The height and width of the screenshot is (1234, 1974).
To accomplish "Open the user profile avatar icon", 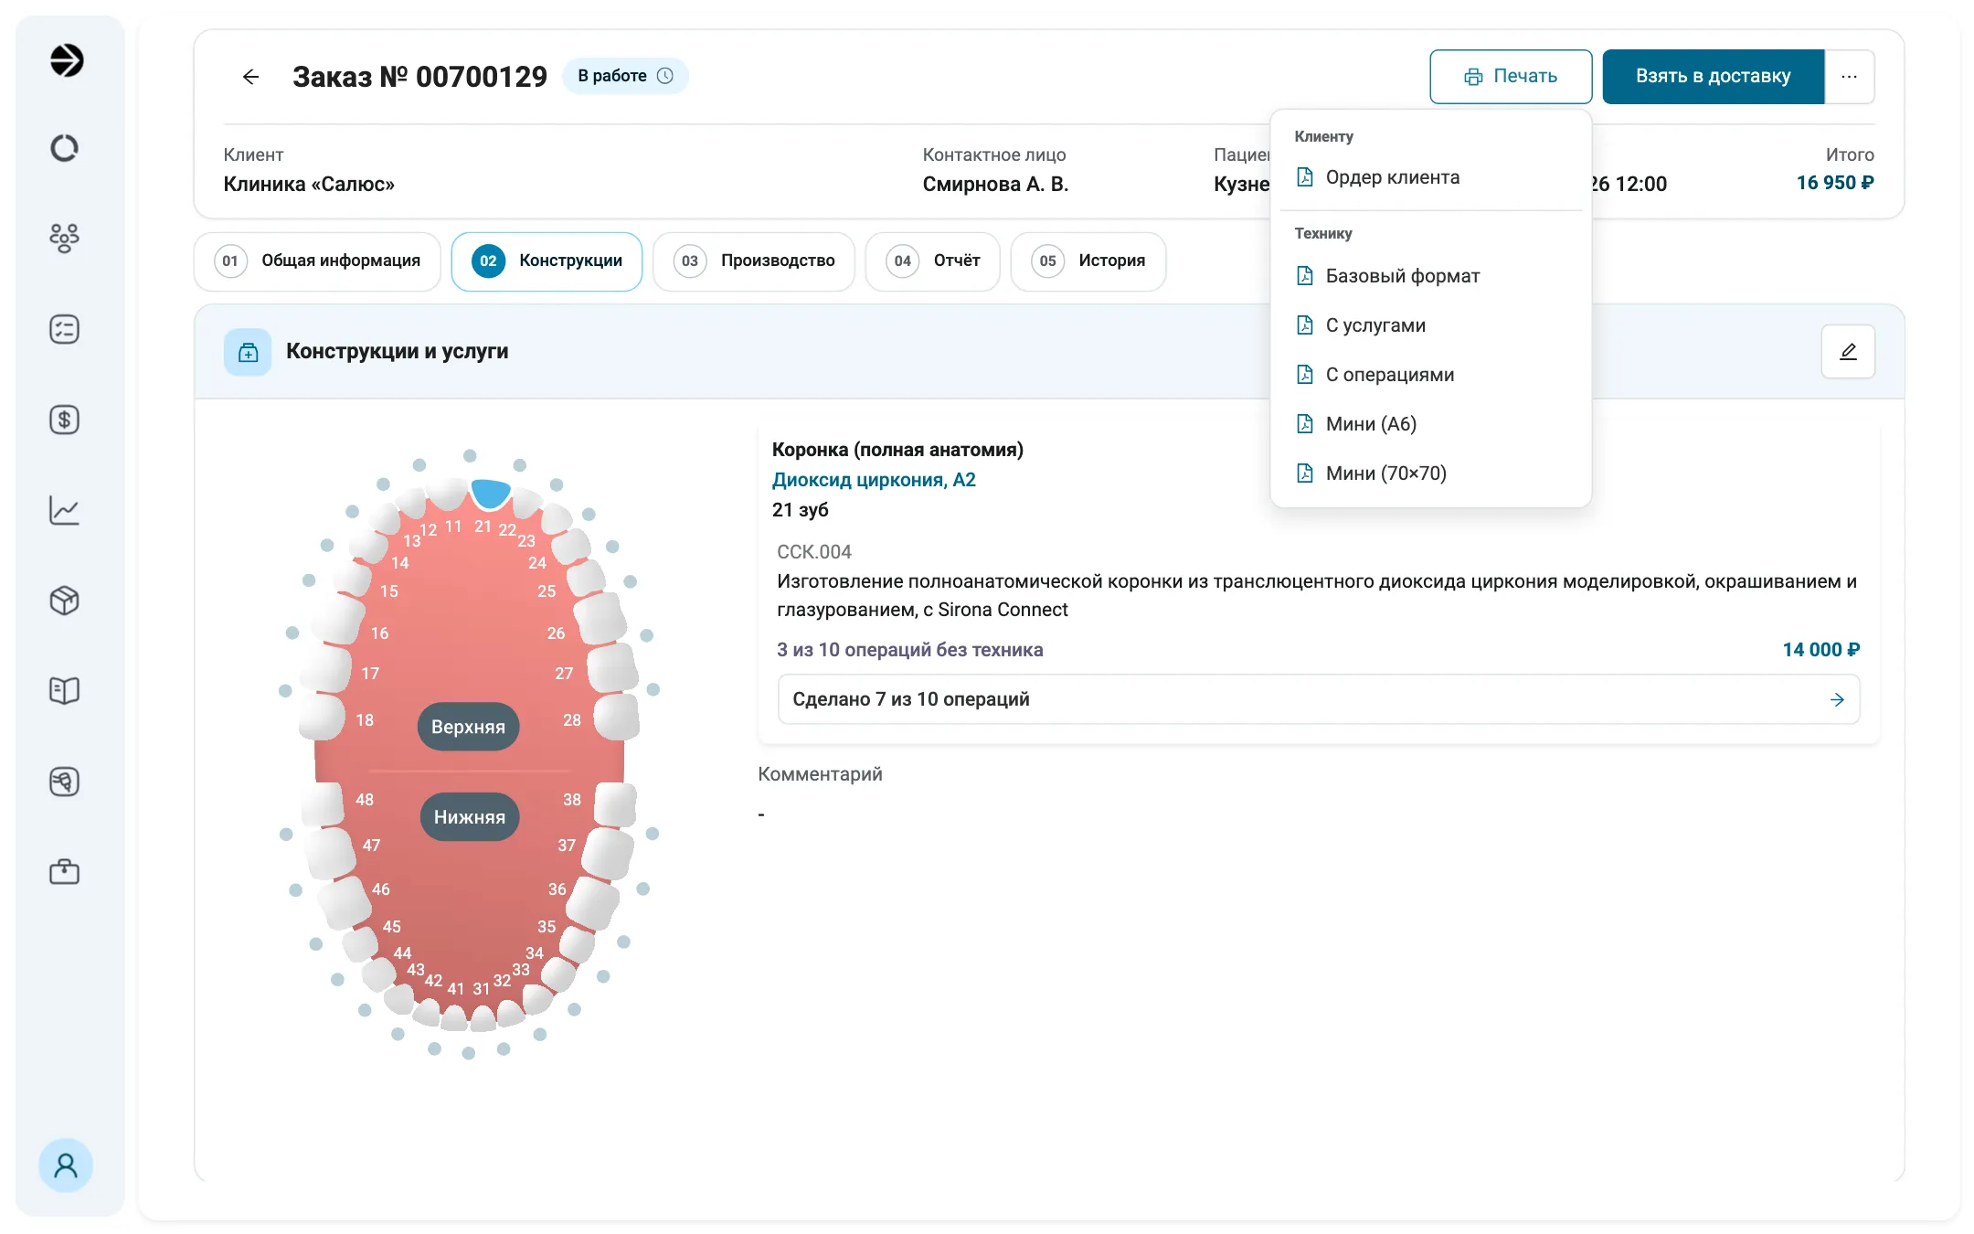I will 66,1165.
